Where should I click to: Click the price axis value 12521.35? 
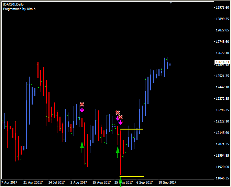(222, 76)
